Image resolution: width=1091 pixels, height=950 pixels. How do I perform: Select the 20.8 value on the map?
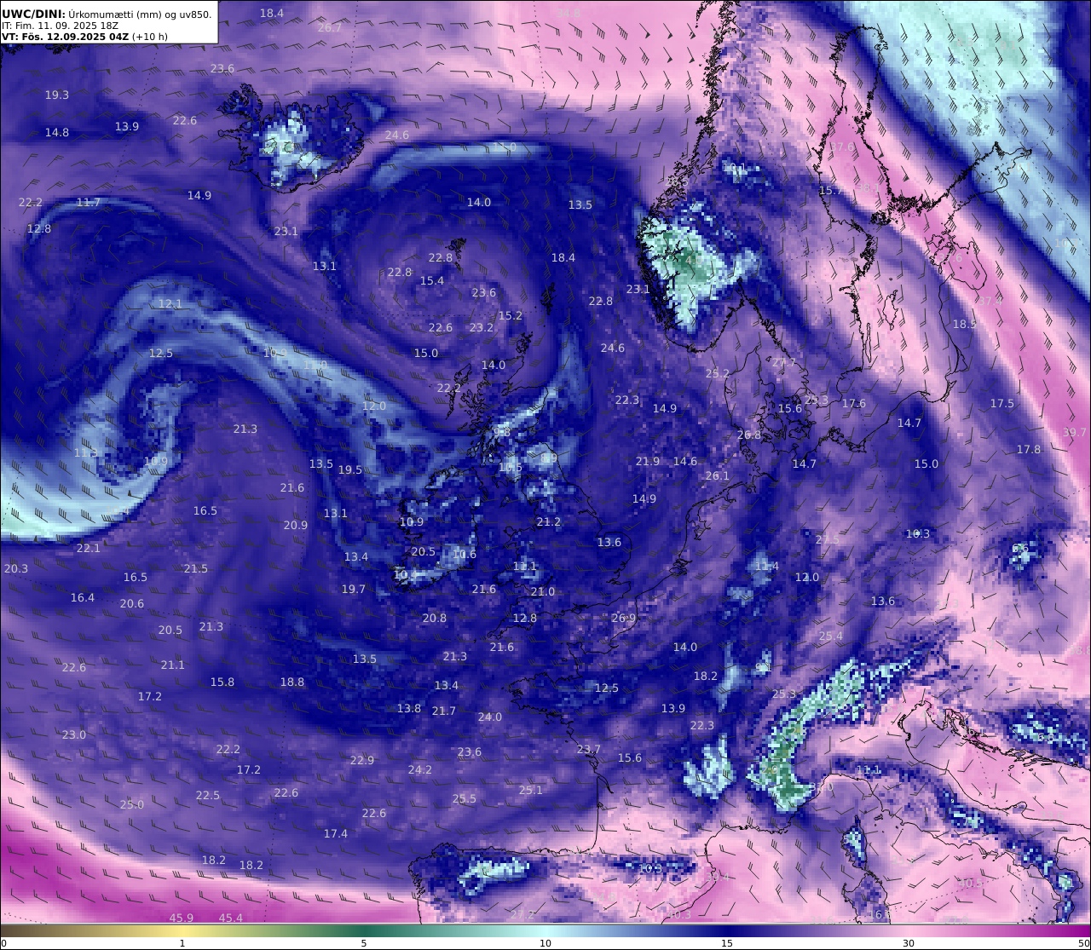coord(435,619)
